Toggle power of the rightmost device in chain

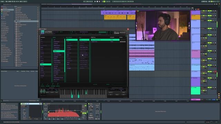coord(89,104)
